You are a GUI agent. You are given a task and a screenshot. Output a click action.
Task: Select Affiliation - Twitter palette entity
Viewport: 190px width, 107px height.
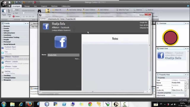15,67
